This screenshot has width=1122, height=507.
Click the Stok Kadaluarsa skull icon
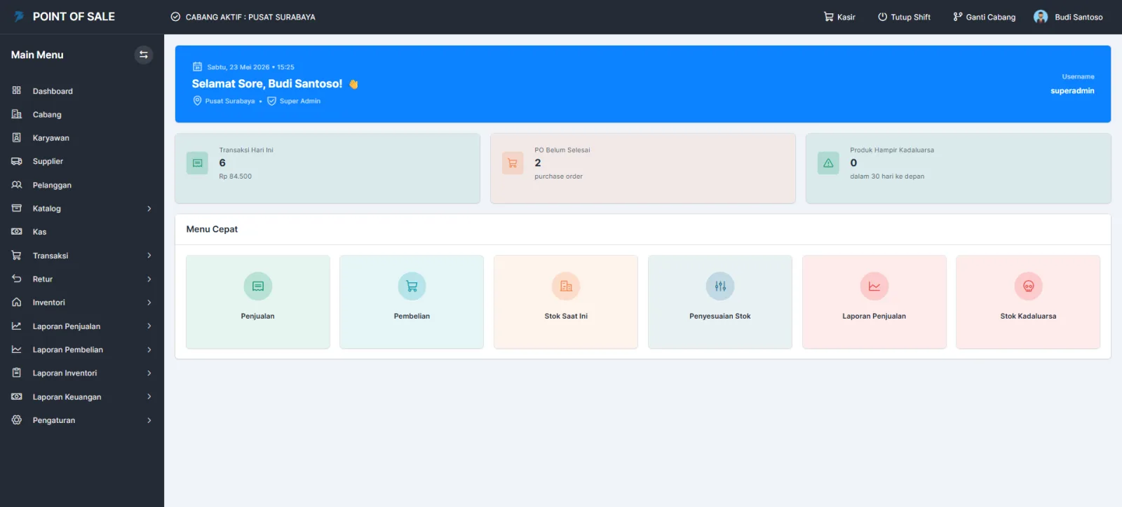coord(1029,286)
